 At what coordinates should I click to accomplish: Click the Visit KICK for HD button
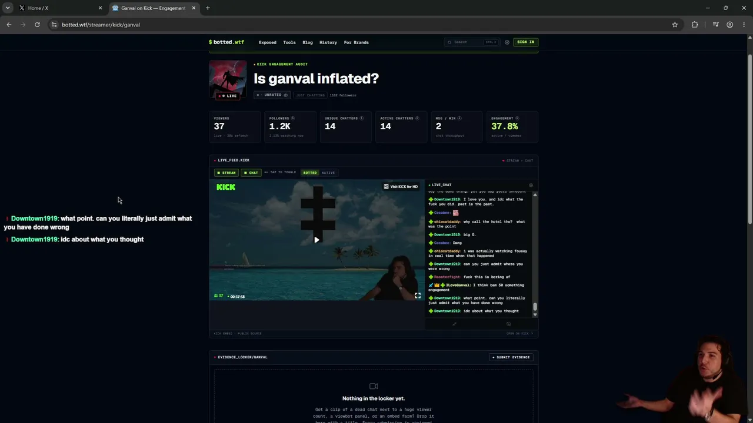tap(401, 187)
